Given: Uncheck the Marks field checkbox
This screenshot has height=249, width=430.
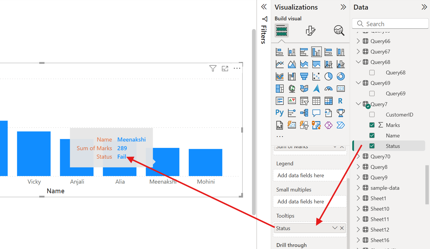Looking at the screenshot, I should (372, 125).
